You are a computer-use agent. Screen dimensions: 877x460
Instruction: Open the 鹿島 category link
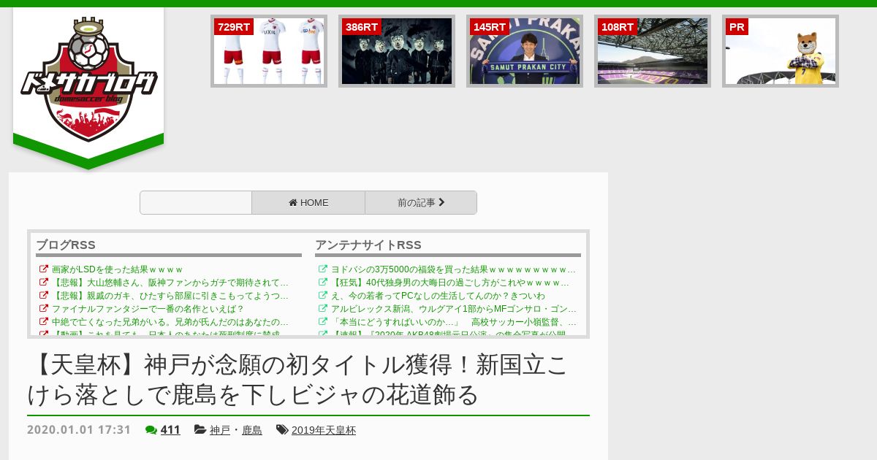[x=252, y=431]
